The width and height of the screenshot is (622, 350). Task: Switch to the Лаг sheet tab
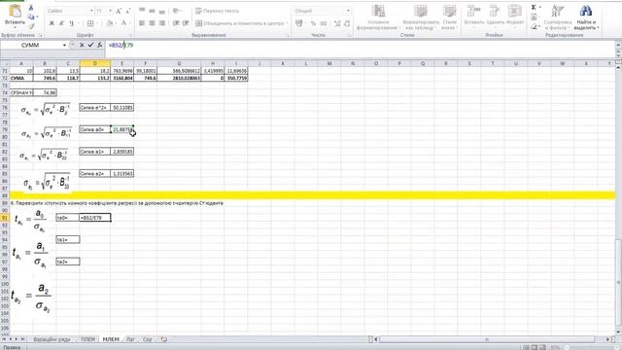click(x=131, y=339)
